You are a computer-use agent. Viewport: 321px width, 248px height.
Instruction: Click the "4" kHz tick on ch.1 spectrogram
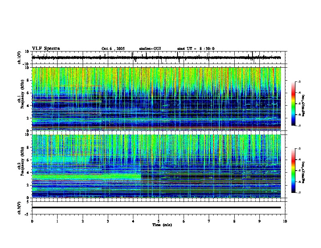click(28, 106)
